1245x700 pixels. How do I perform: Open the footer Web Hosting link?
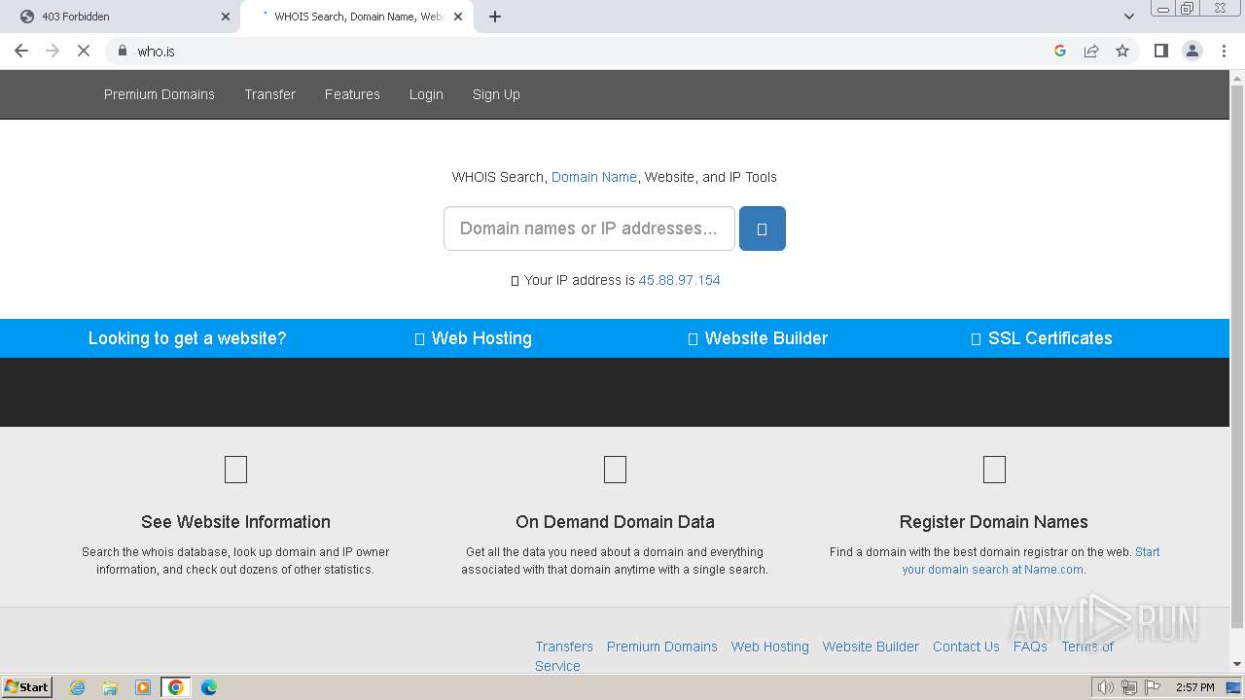pyautogui.click(x=770, y=647)
